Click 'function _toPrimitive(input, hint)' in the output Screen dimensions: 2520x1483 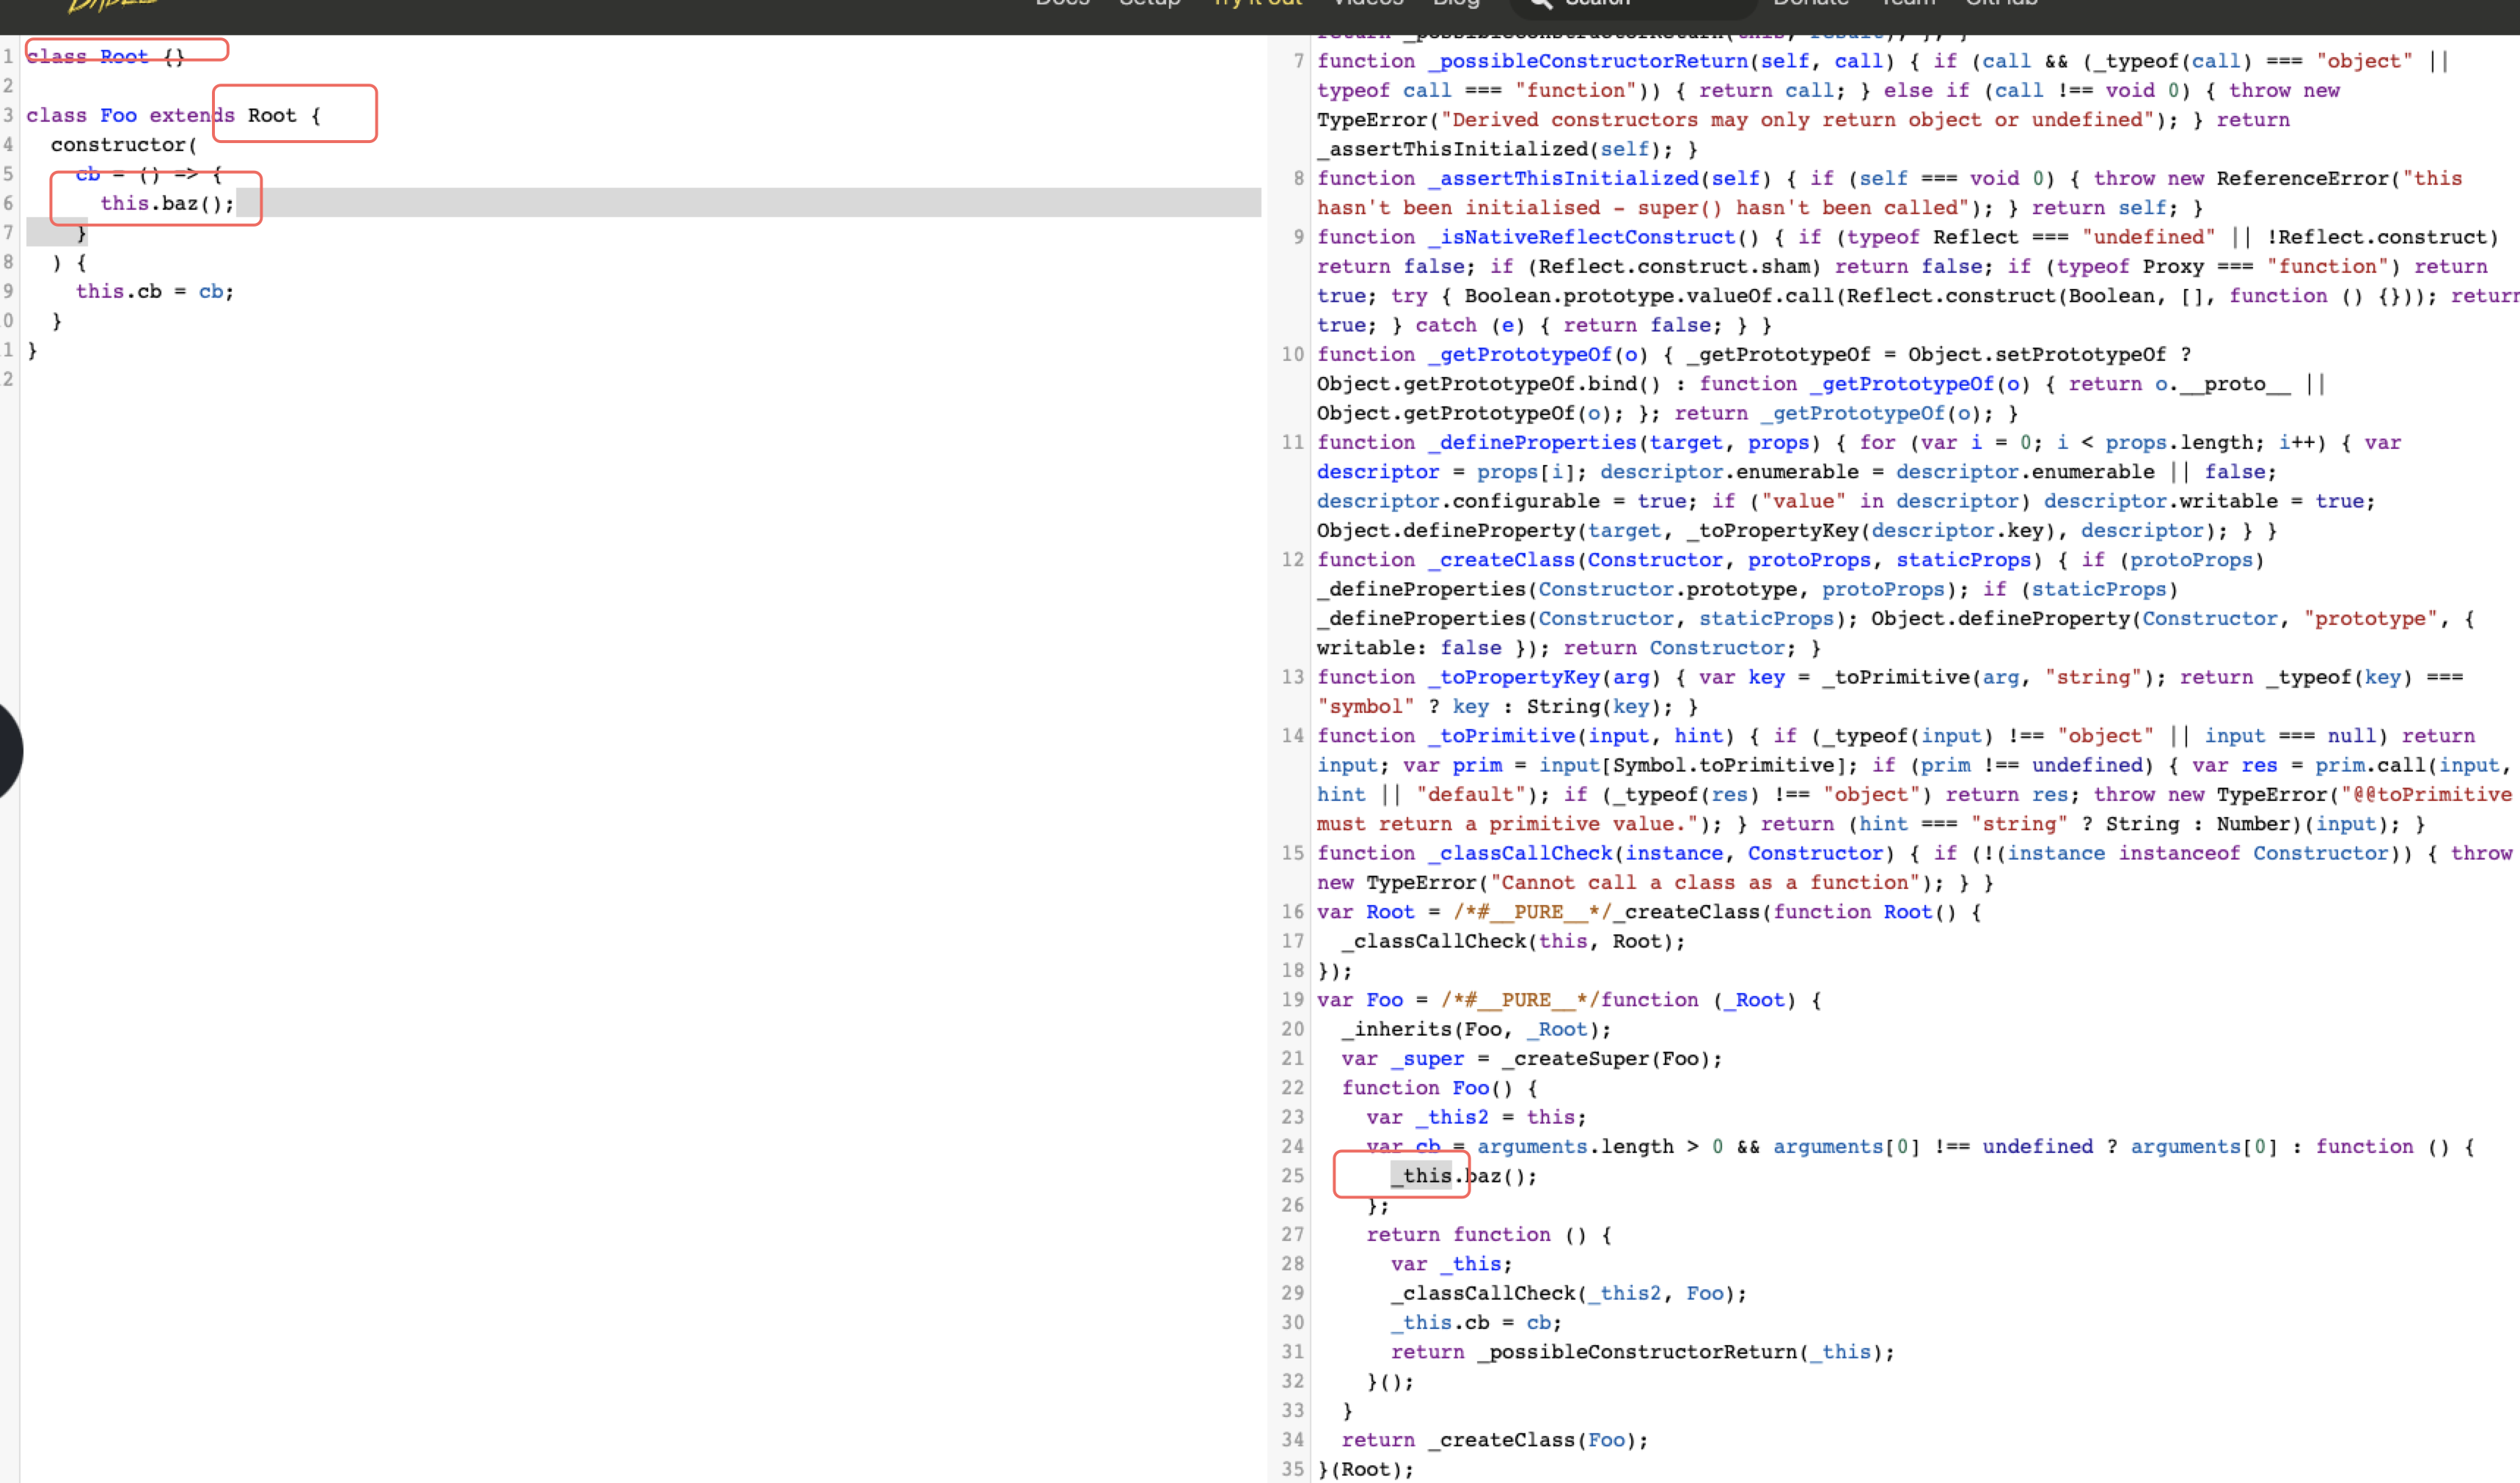coord(1526,736)
